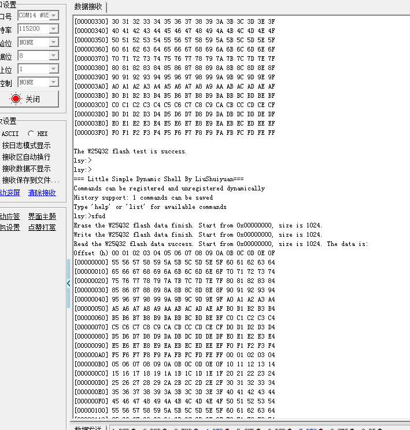Click the [00000380] hex data row

click(175, 68)
